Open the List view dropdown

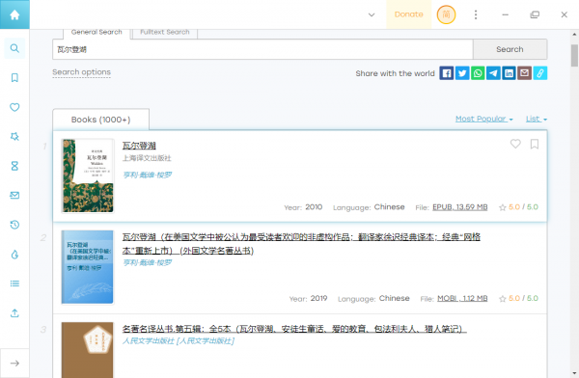pyautogui.click(x=537, y=119)
